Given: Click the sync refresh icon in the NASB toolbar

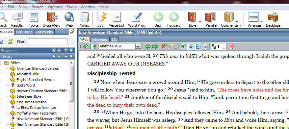Looking at the screenshot, I should coord(86,46).
